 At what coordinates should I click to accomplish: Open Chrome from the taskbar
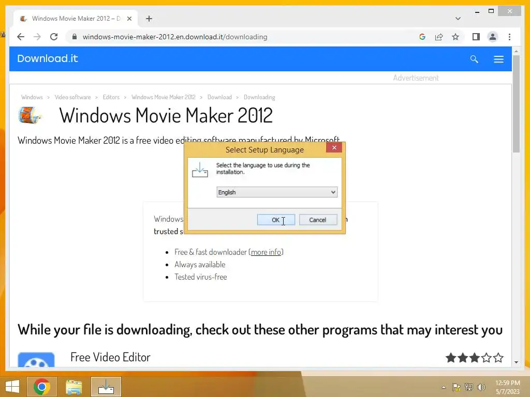tap(42, 387)
